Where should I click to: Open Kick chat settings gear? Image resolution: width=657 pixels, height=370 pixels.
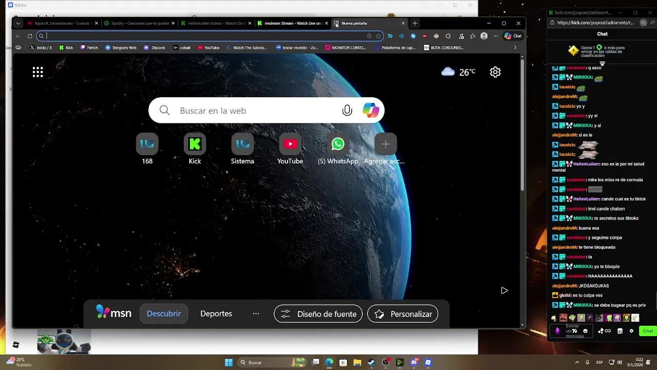click(631, 331)
